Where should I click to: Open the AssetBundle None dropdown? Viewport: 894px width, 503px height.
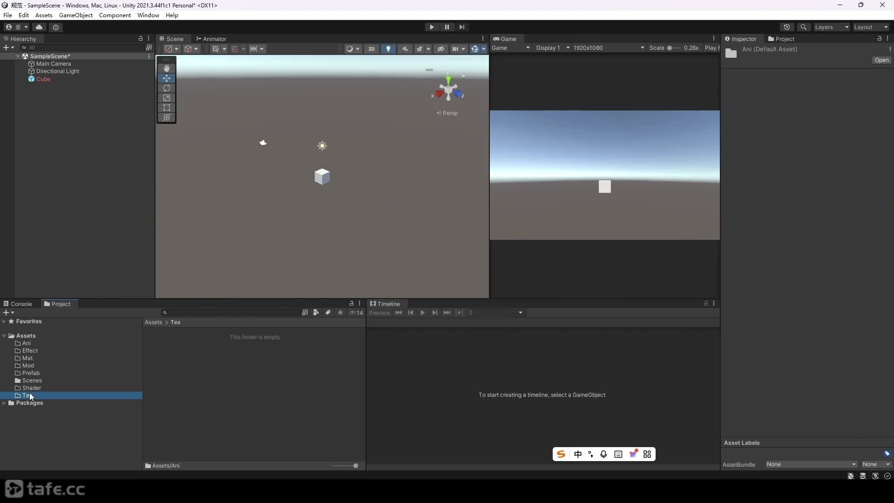(x=811, y=464)
